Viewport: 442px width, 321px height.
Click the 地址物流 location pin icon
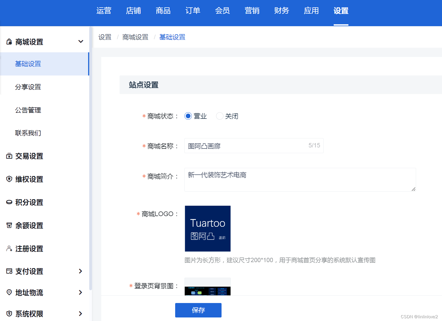(9, 292)
